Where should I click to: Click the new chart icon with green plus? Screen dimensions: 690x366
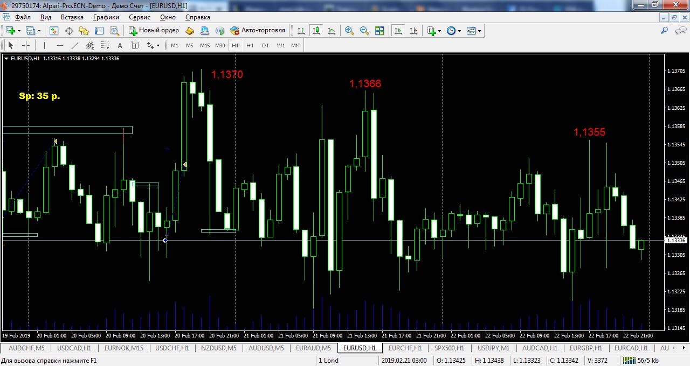point(10,31)
